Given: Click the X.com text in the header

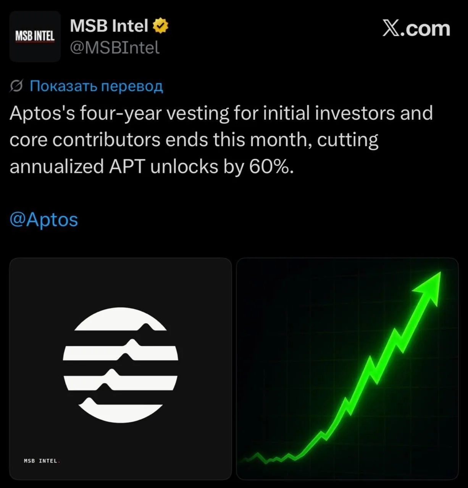Looking at the screenshot, I should pos(416,29).
